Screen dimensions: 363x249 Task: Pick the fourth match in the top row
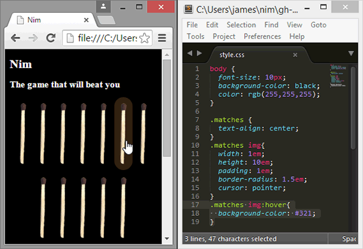pos(84,134)
